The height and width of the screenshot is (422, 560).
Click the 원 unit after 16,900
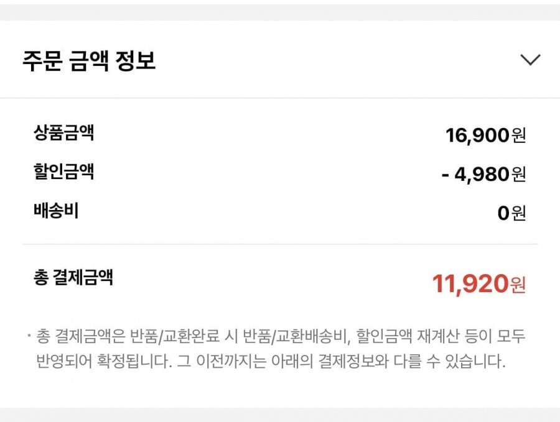point(518,135)
